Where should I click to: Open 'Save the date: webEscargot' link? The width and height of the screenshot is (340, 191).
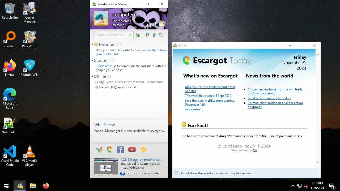210,102
